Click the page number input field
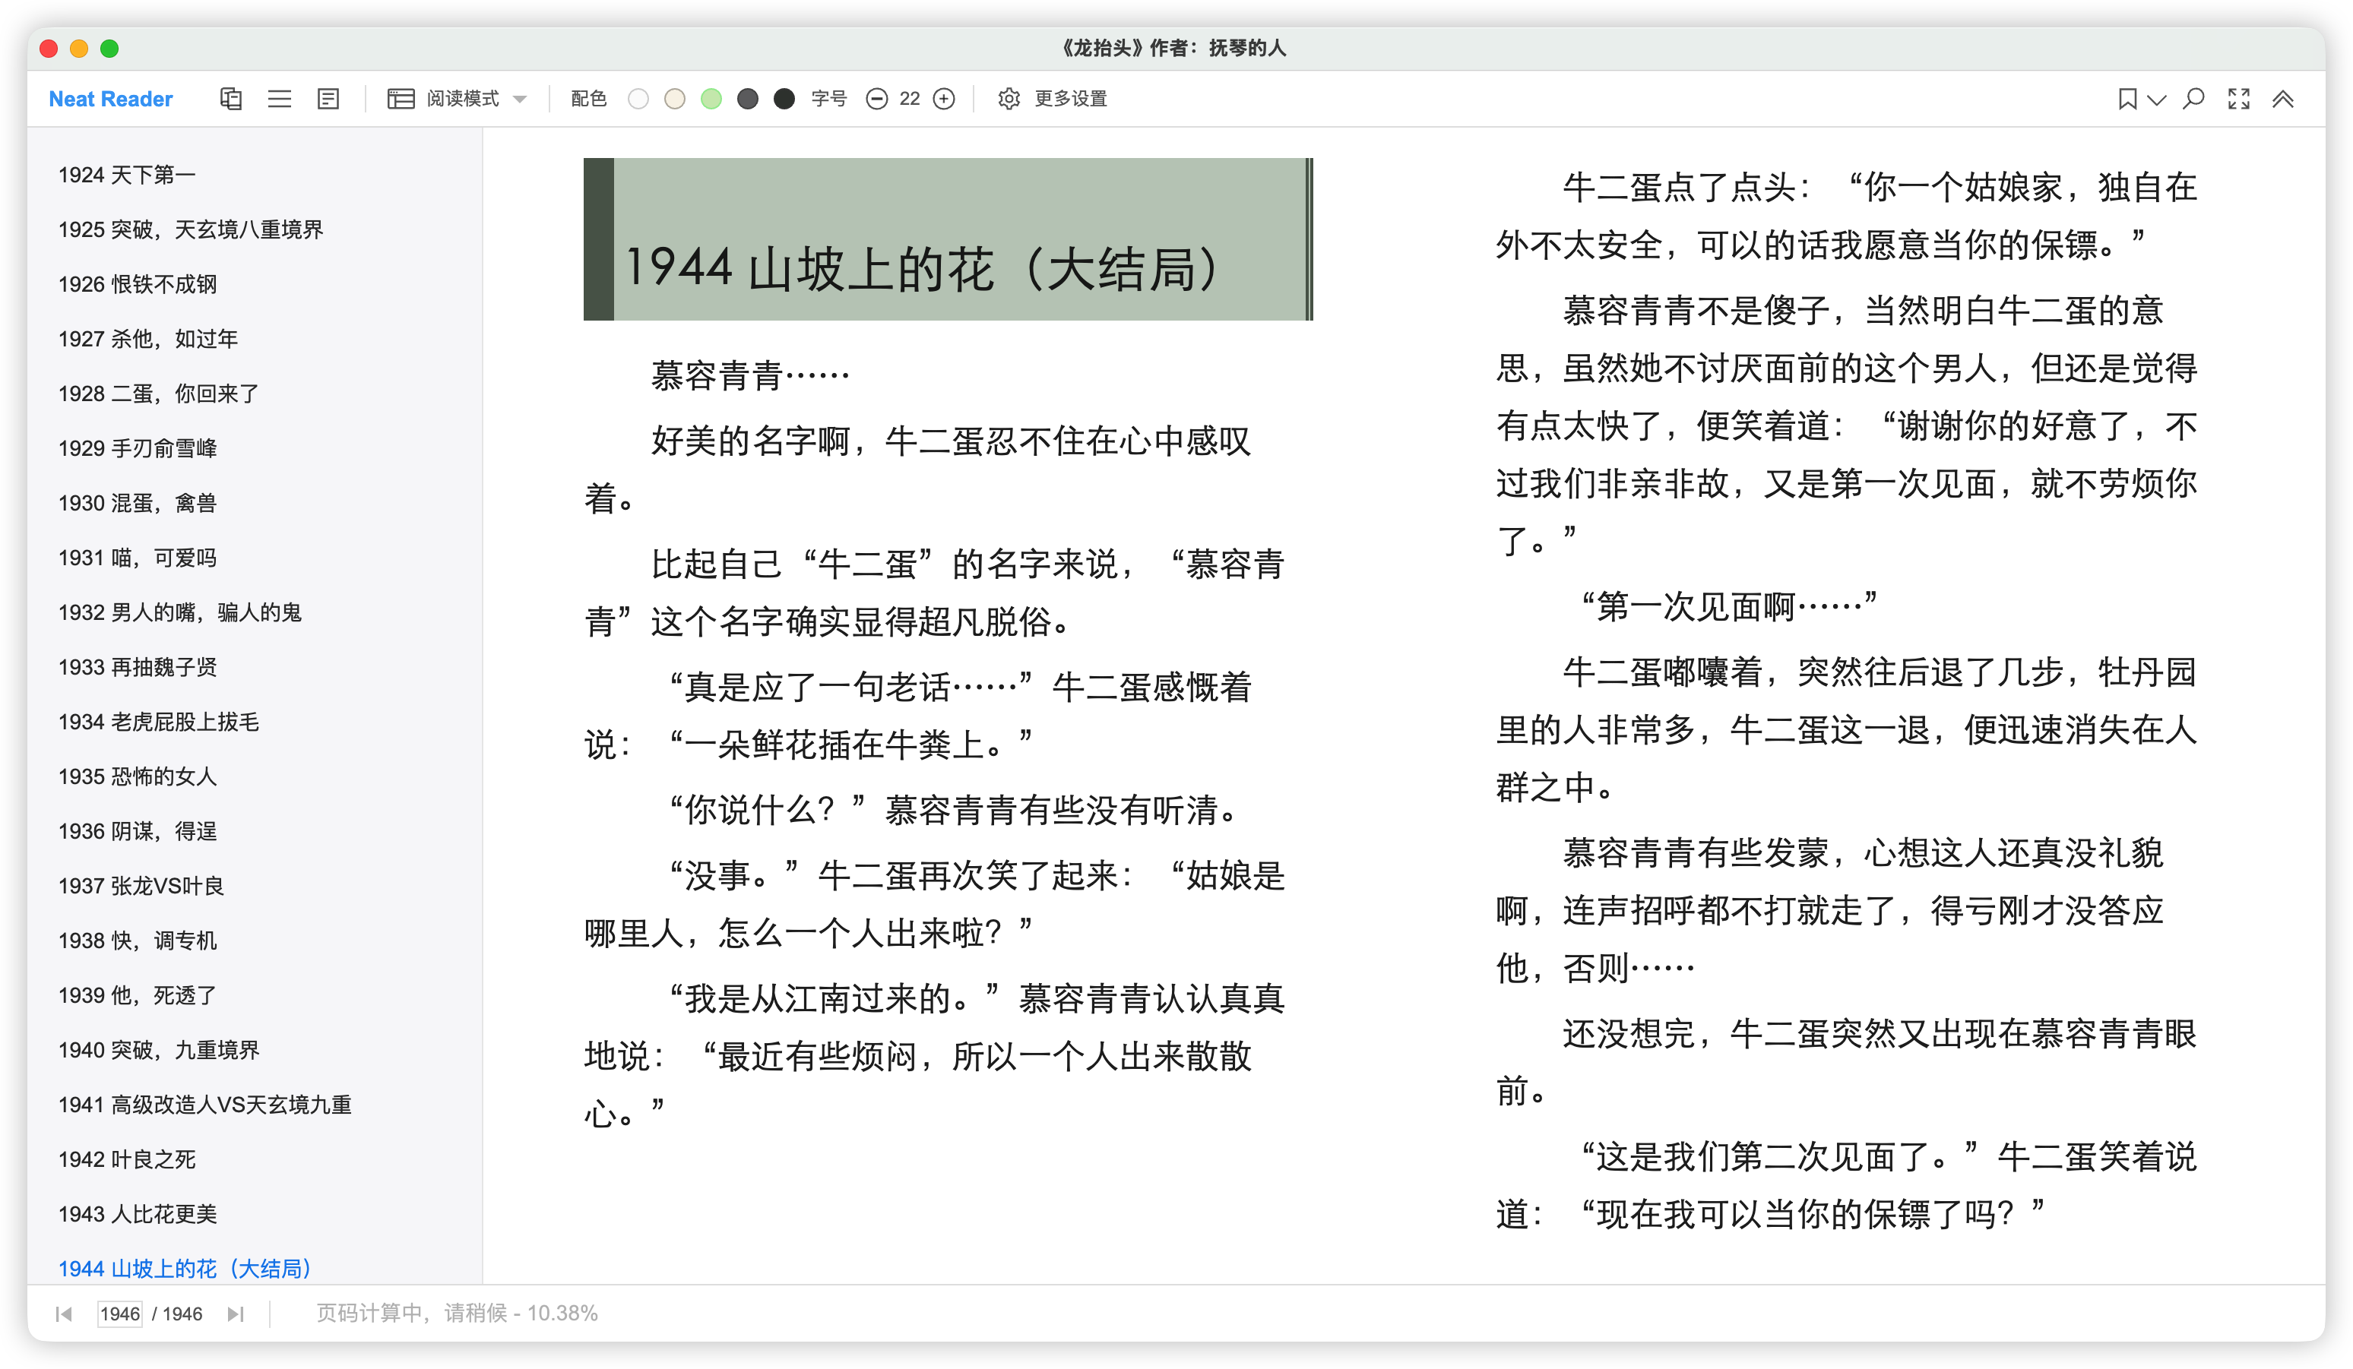The width and height of the screenshot is (2353, 1369). [119, 1314]
